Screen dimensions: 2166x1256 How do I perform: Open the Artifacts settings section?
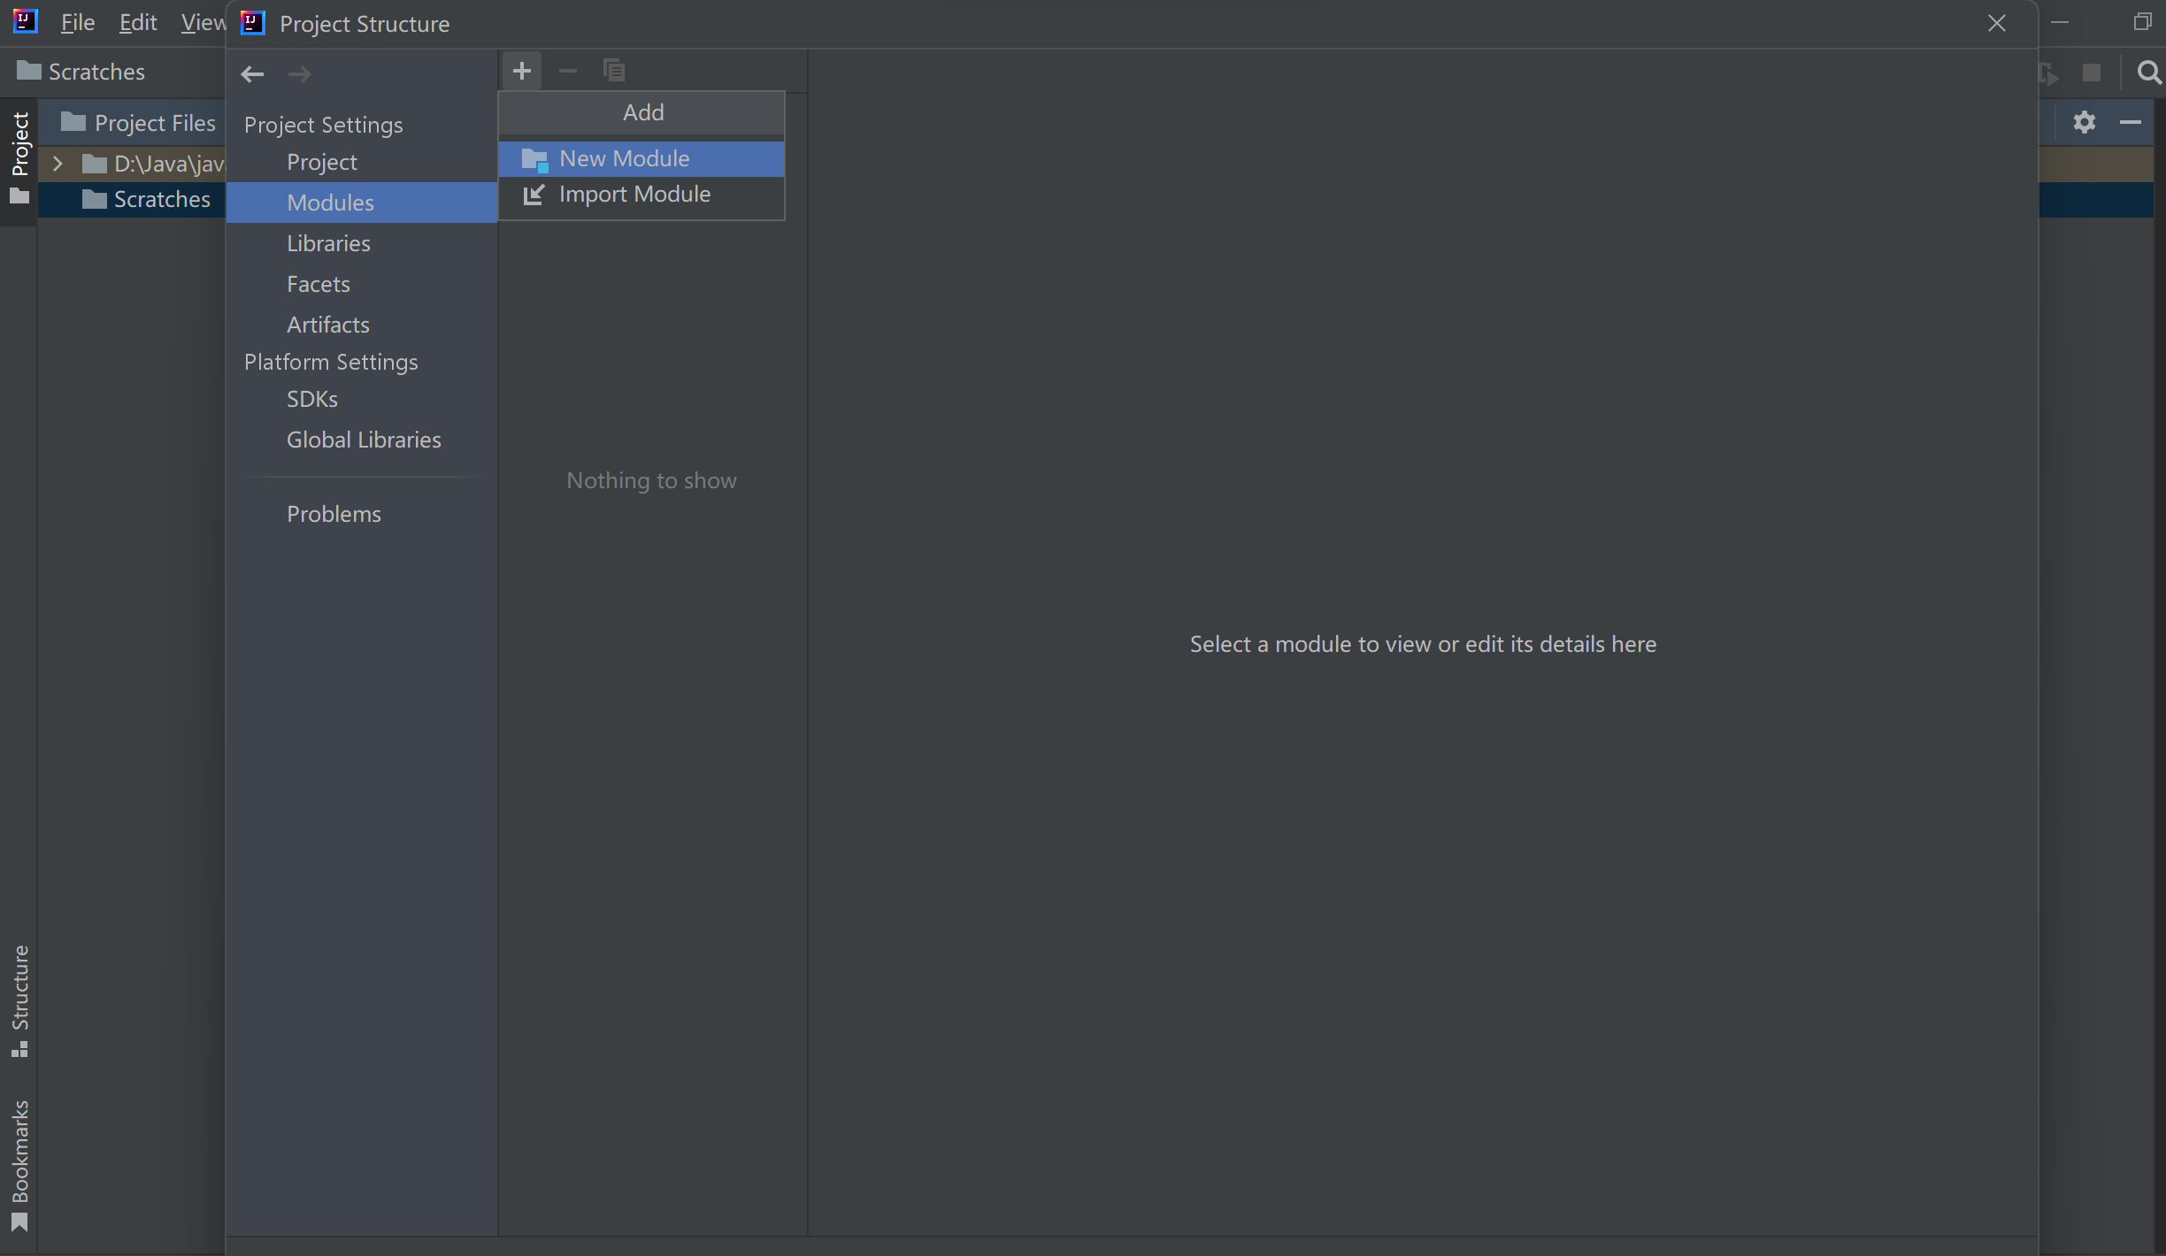tap(327, 325)
